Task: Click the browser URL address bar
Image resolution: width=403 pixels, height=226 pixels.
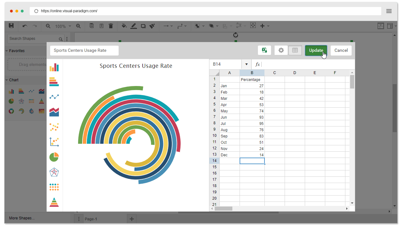Action: [x=206, y=11]
